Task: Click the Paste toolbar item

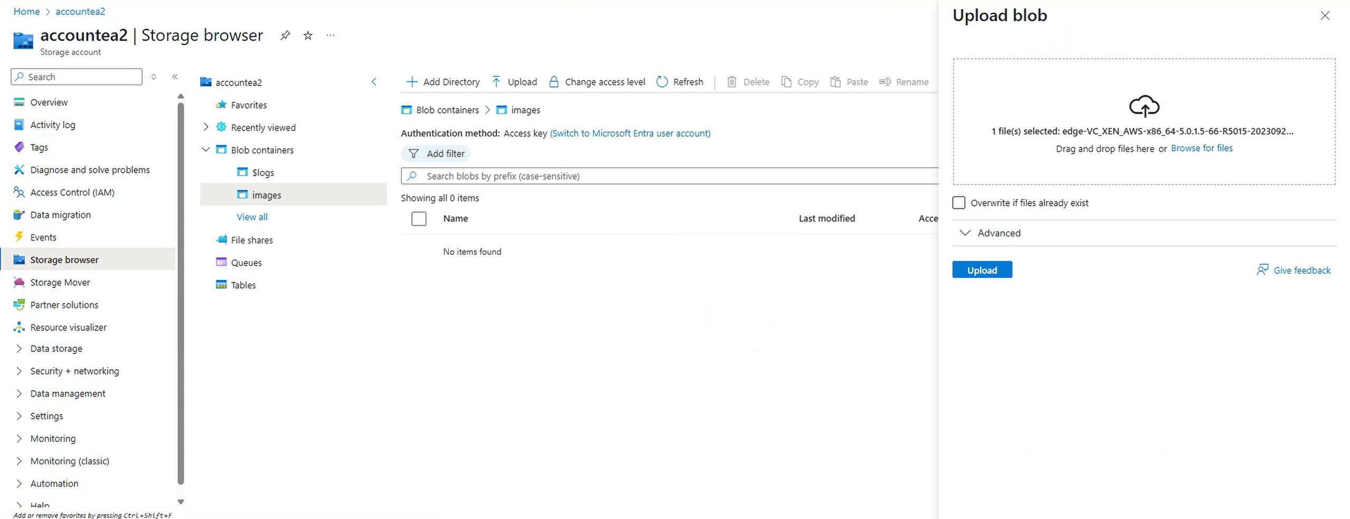Action: 849,82
